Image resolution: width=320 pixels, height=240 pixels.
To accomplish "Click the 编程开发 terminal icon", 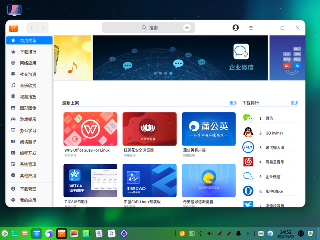I will [13, 153].
